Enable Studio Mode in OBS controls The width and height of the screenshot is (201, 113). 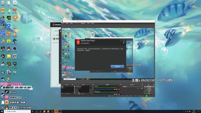tap(149, 90)
